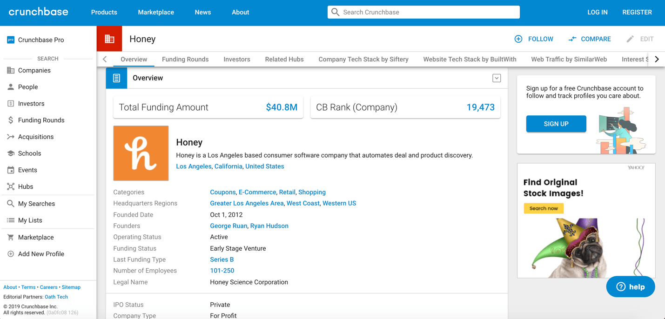The image size is (665, 319).
Task: Open the George Ruan founder link
Action: click(x=228, y=226)
